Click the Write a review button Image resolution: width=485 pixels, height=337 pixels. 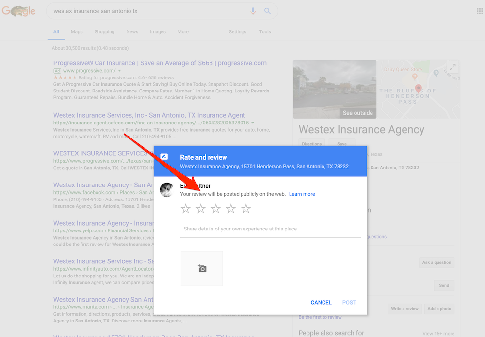pos(404,309)
